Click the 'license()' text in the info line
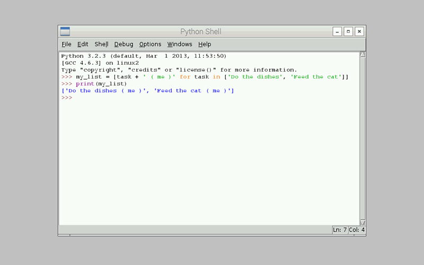The height and width of the screenshot is (265, 424). (x=196, y=70)
